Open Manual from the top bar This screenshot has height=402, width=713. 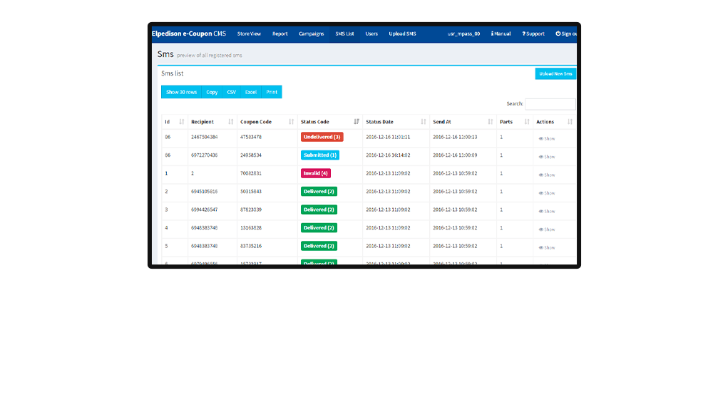[x=501, y=33]
